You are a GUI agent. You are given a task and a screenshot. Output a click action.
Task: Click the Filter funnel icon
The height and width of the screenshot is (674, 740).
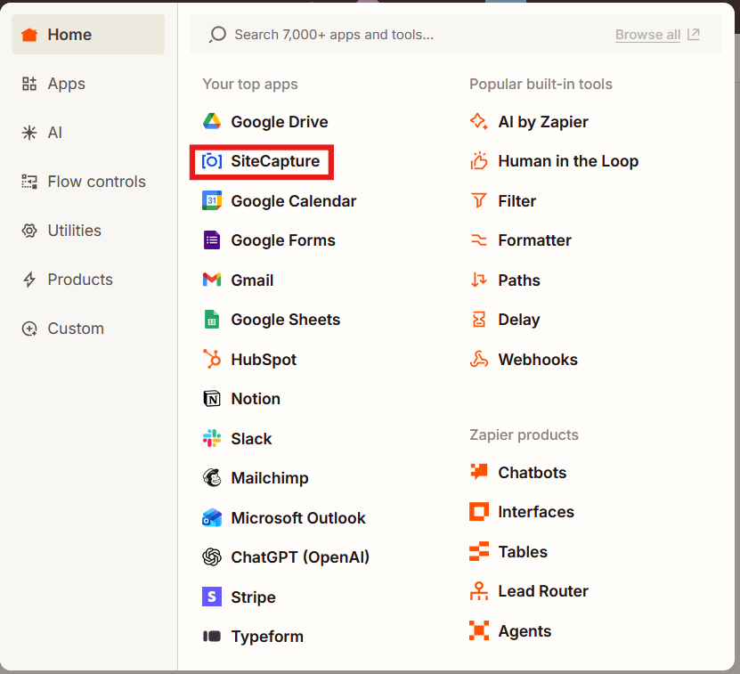click(479, 201)
